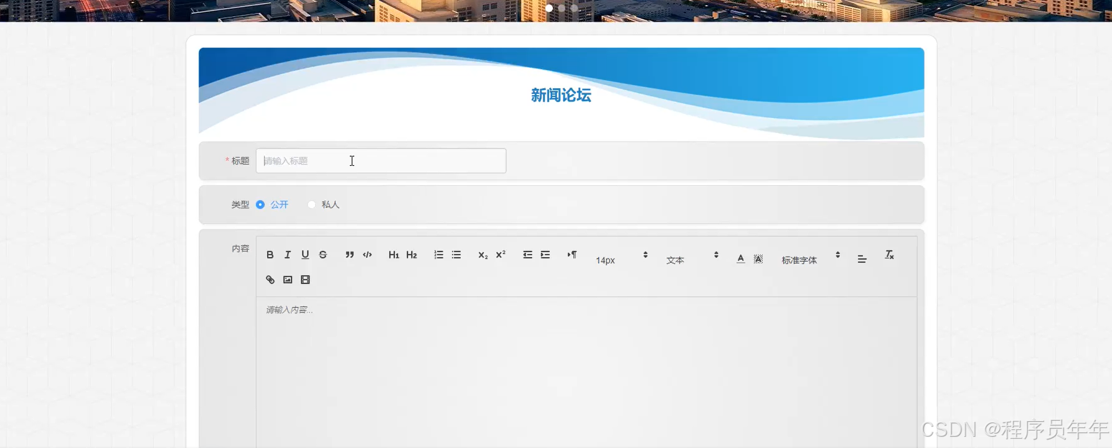This screenshot has width=1112, height=448.
Task: Toggle underline formatting in editor toolbar
Action: (x=305, y=255)
